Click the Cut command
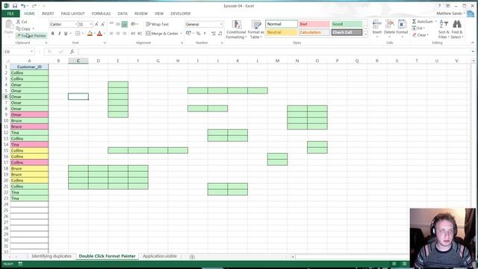The height and width of the screenshot is (269, 478). point(22,22)
